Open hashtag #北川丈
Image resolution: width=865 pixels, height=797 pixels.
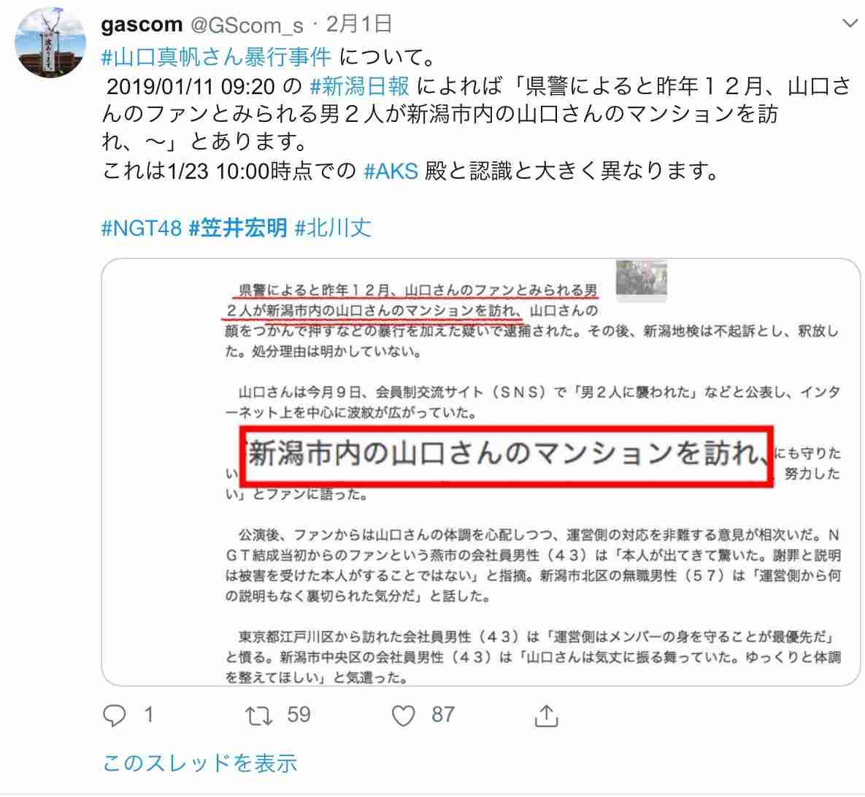(x=333, y=228)
